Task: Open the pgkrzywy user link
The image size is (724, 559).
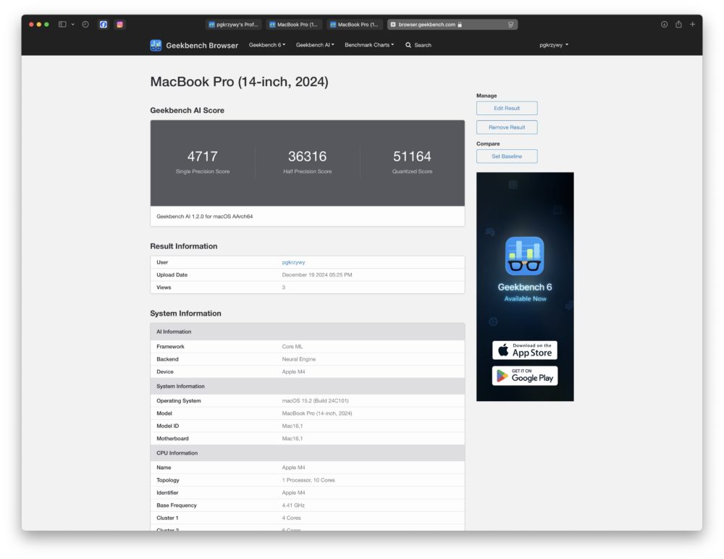Action: (x=293, y=262)
